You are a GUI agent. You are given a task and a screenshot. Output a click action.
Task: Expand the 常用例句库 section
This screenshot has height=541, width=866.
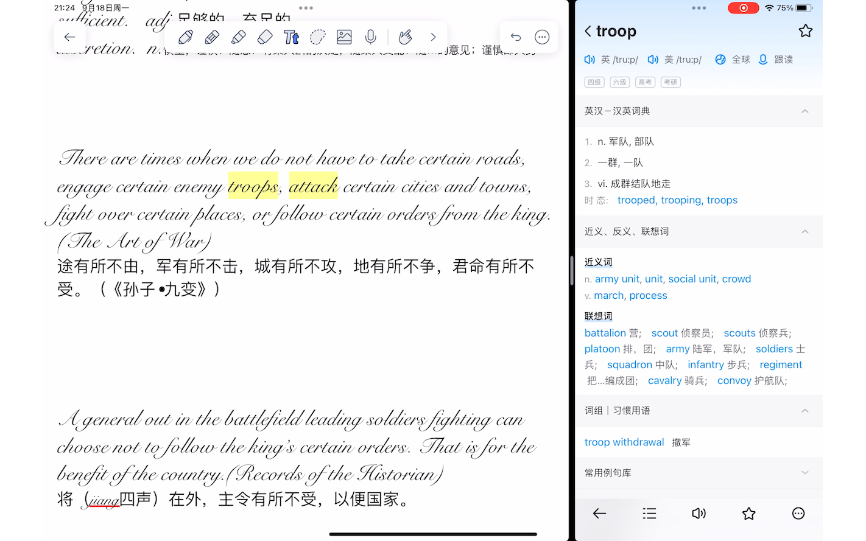805,473
